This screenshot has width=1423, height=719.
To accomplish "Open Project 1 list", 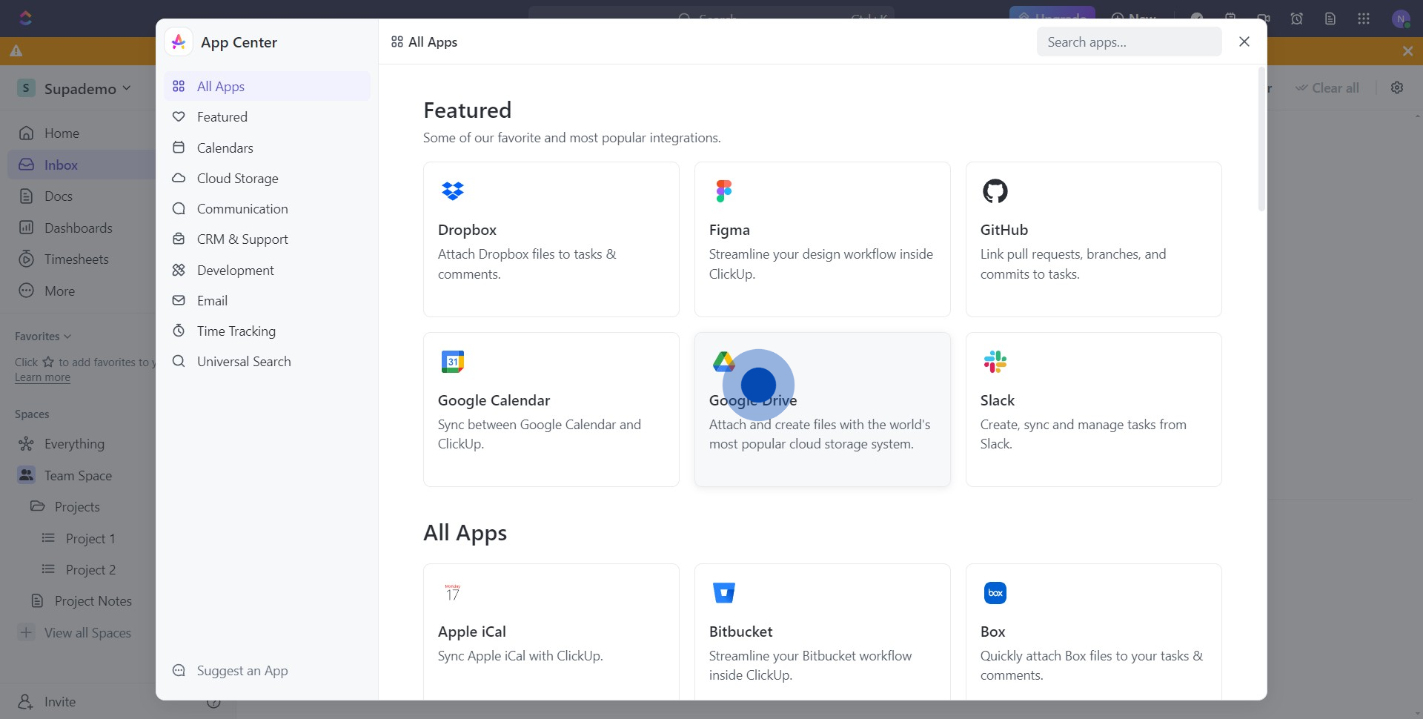I will point(90,538).
